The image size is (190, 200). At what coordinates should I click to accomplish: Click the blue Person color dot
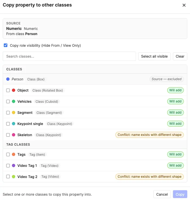click(8, 79)
